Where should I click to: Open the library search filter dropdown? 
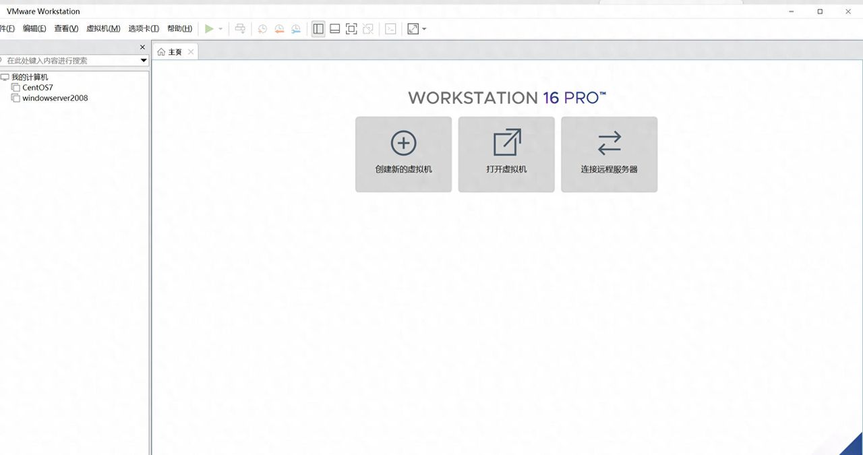(x=144, y=60)
